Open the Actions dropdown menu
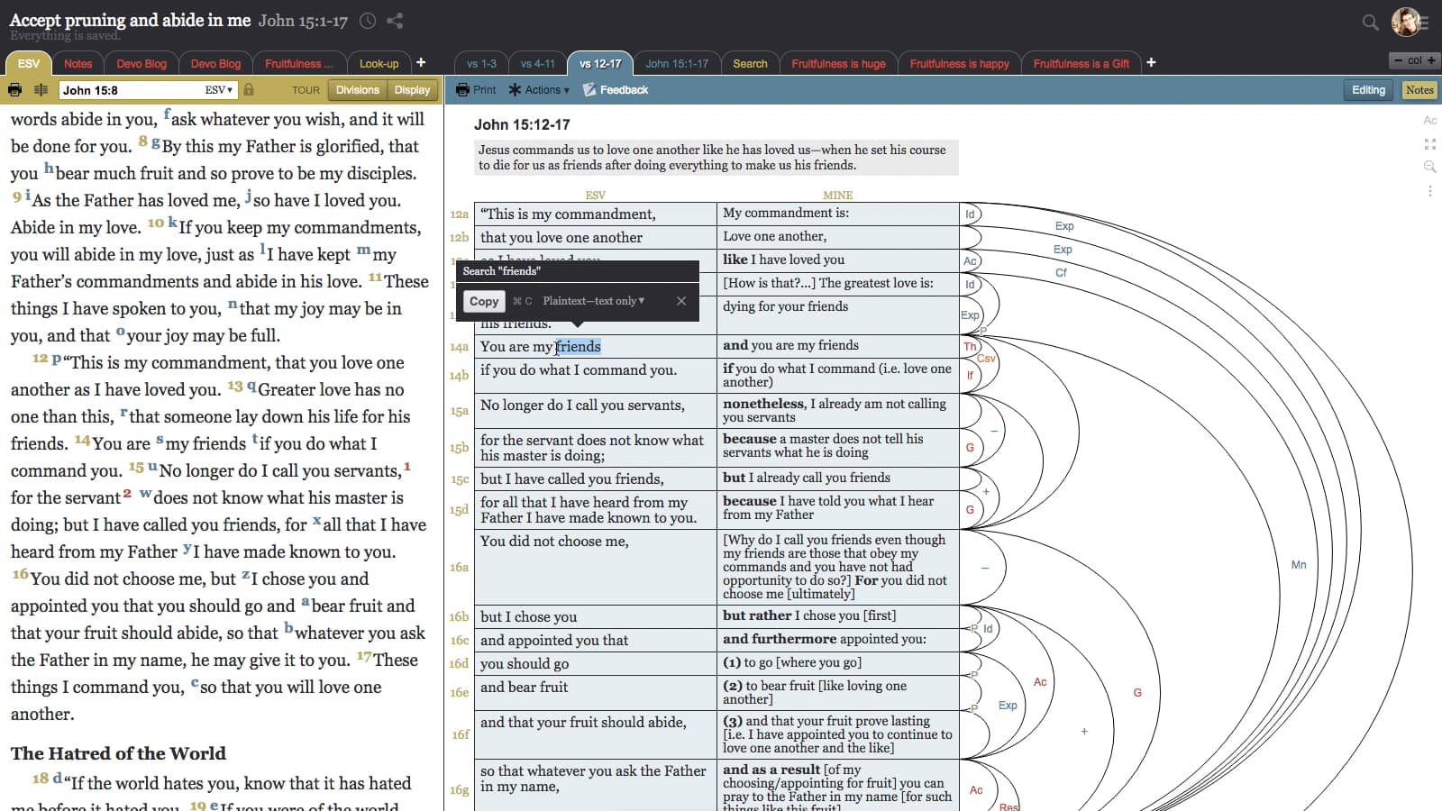1442x811 pixels. [x=539, y=90]
